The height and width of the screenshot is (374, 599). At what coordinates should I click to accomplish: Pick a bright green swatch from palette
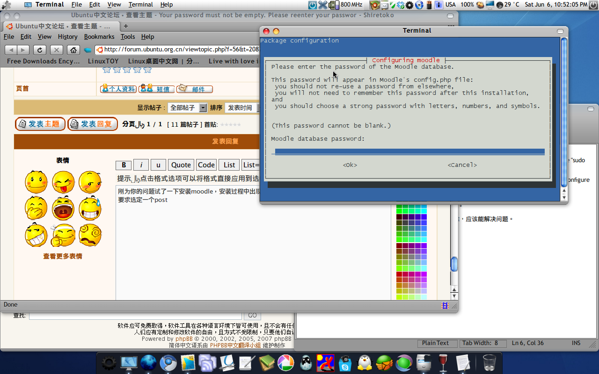(399, 211)
